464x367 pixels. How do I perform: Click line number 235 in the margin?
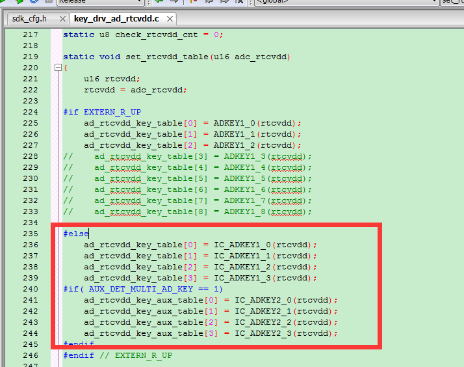pos(31,234)
